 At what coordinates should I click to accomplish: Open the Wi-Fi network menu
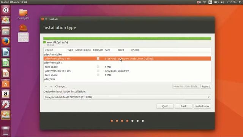(205, 2)
